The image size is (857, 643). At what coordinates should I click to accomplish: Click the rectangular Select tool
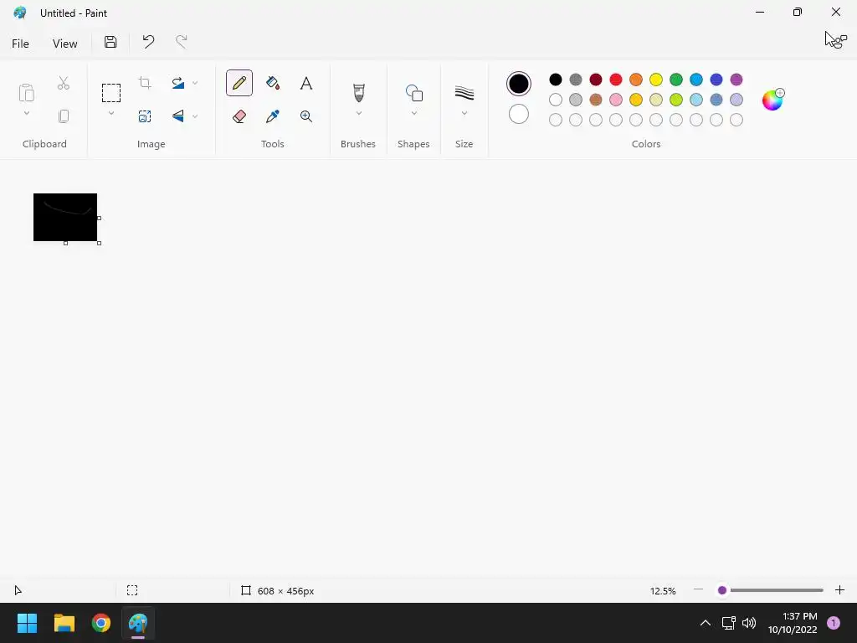[x=111, y=93]
